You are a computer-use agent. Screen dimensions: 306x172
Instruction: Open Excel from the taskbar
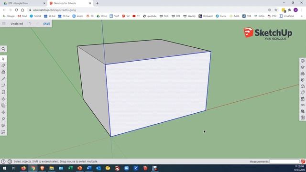[x=70, y=168]
